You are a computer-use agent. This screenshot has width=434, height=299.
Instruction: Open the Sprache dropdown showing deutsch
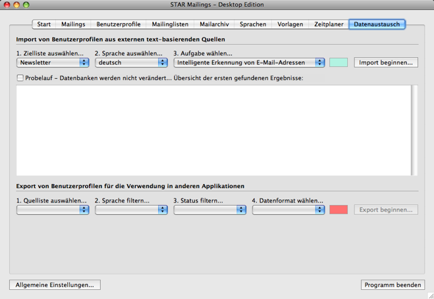click(x=132, y=62)
